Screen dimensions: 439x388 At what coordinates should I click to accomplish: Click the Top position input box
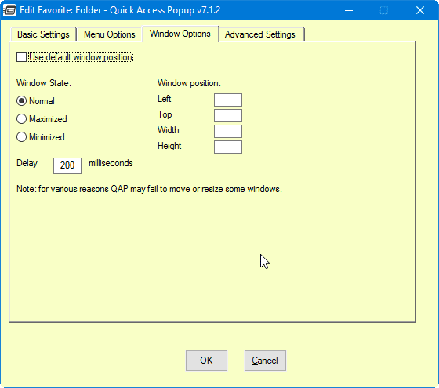pos(228,116)
